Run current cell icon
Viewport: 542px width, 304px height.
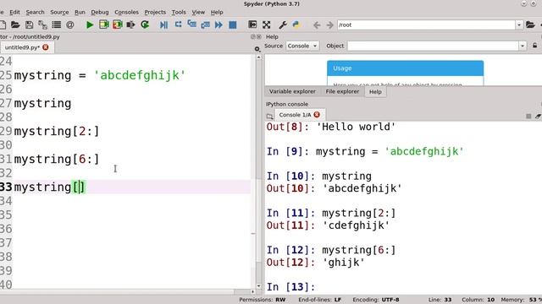(x=103, y=24)
